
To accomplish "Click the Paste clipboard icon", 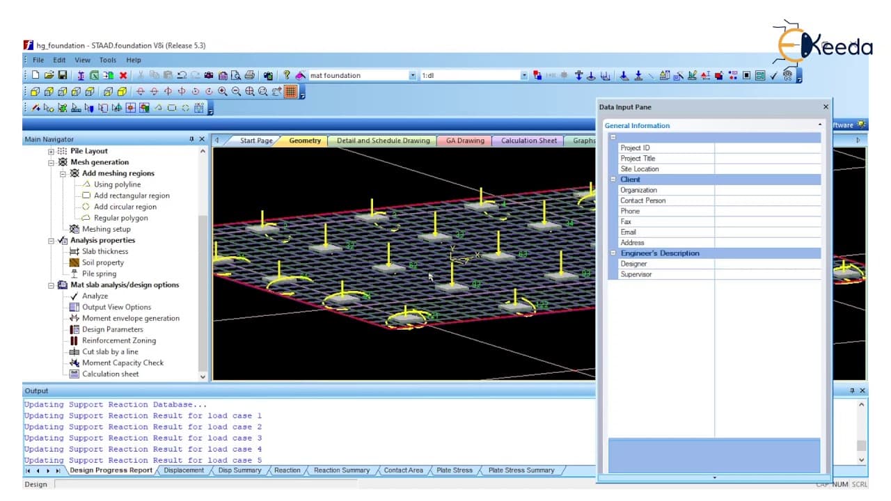I will (x=168, y=75).
